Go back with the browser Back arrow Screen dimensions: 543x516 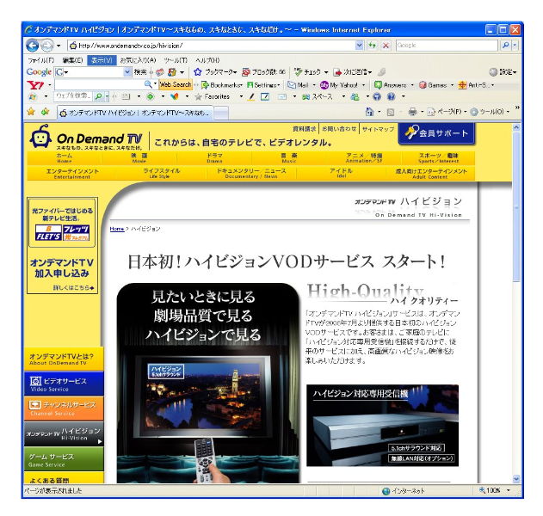[x=33, y=46]
